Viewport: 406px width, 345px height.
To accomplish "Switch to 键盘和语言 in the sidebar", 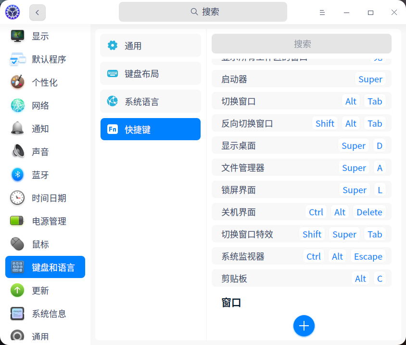I will point(45,266).
